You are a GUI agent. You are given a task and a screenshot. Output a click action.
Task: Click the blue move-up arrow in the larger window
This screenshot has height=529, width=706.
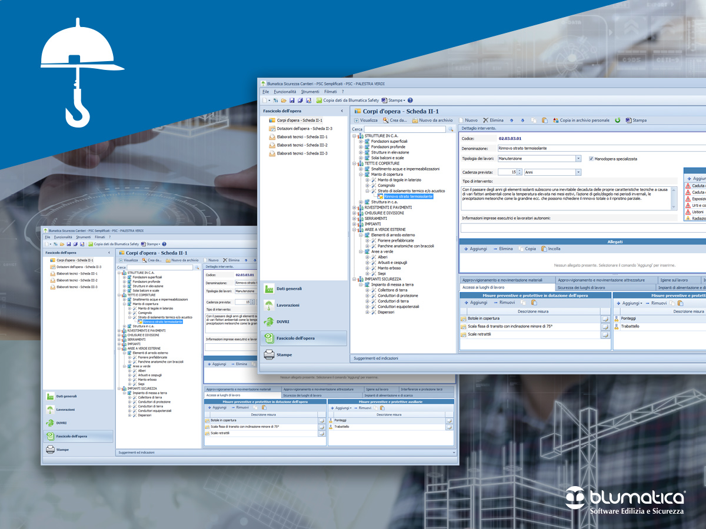point(512,120)
